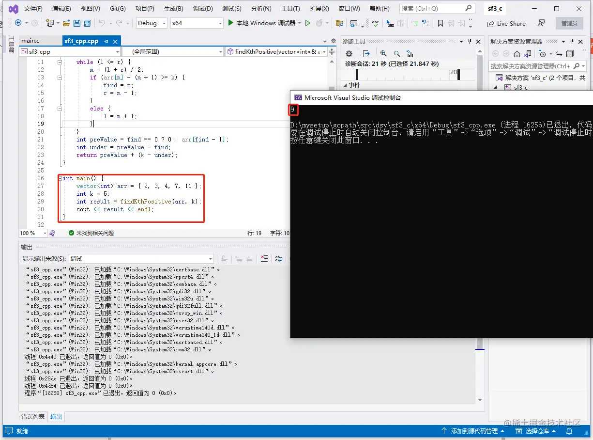
Task: Click the uncomment selected lines icon
Action: coord(426,23)
